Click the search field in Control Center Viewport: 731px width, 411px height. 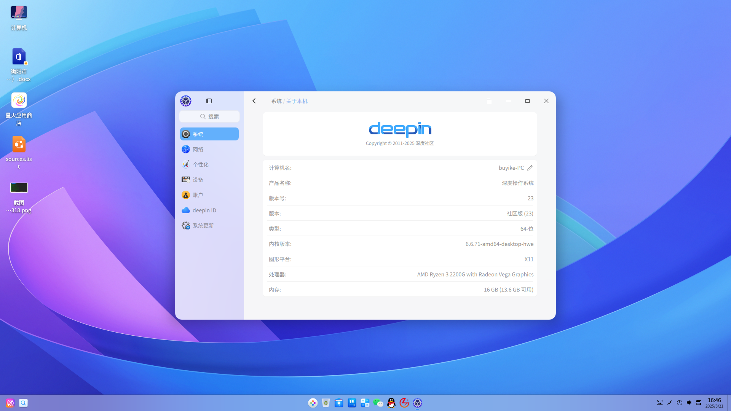(x=209, y=116)
